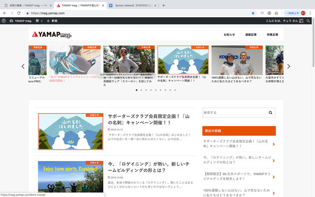Open the 特集記事 navigation menu item

pos(272,34)
